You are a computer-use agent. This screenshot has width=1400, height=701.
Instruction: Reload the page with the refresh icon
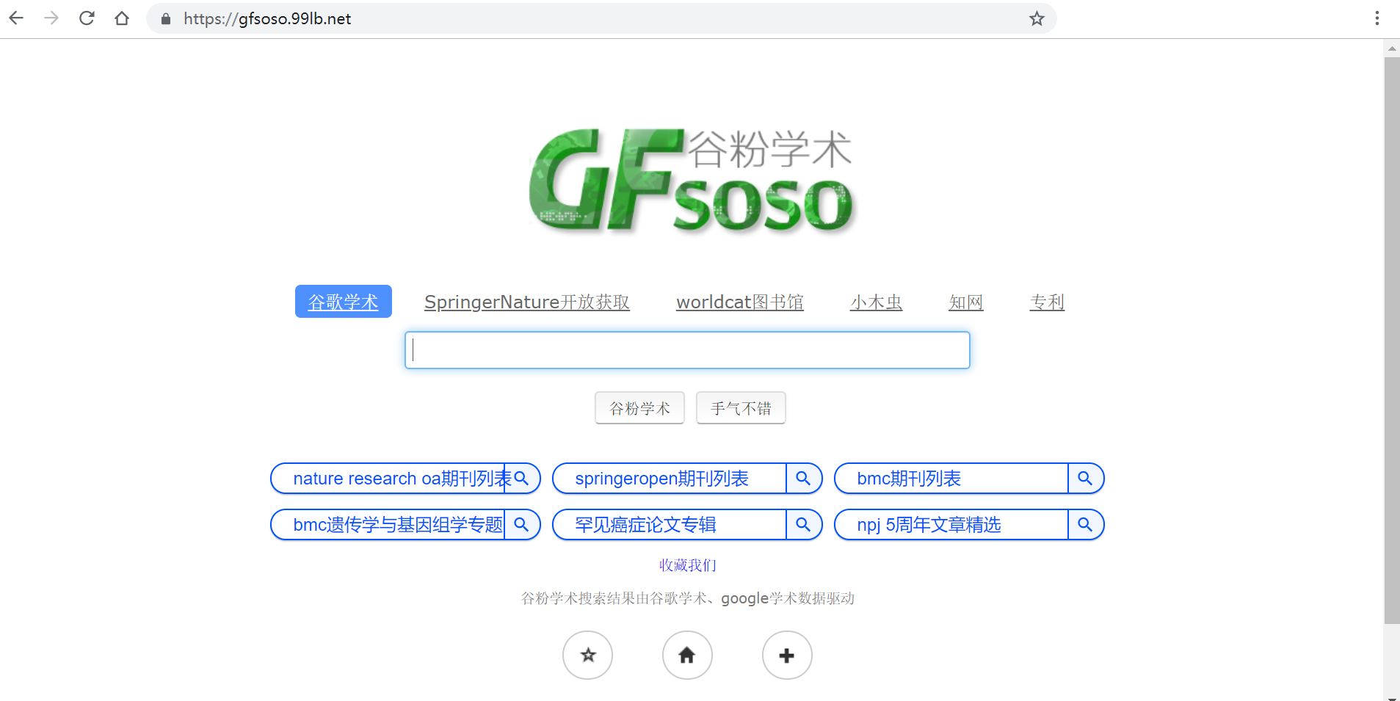pyautogui.click(x=87, y=18)
